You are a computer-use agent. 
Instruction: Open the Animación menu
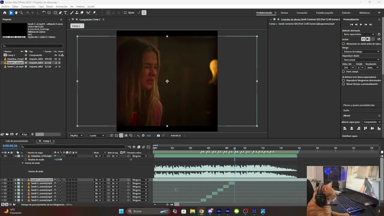pyautogui.click(x=61, y=7)
